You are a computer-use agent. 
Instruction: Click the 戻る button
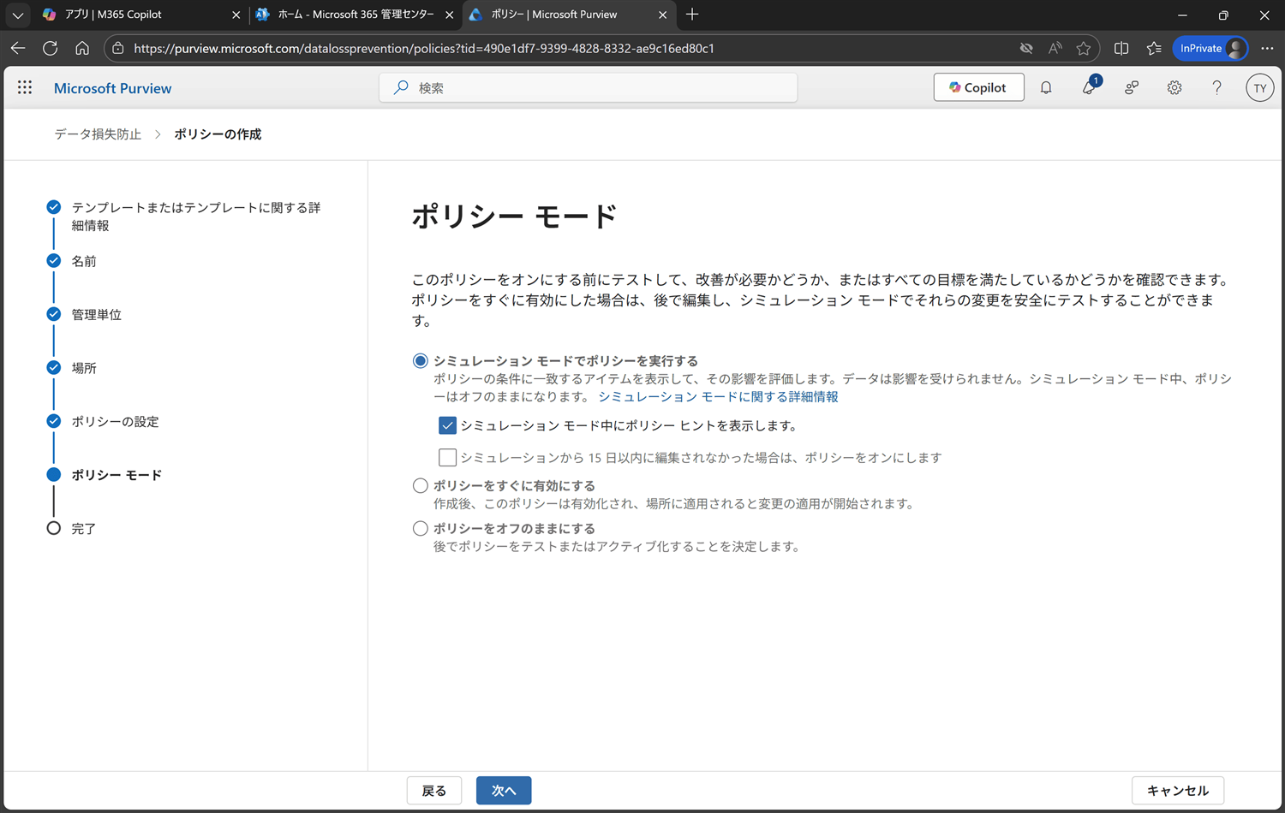(x=434, y=791)
